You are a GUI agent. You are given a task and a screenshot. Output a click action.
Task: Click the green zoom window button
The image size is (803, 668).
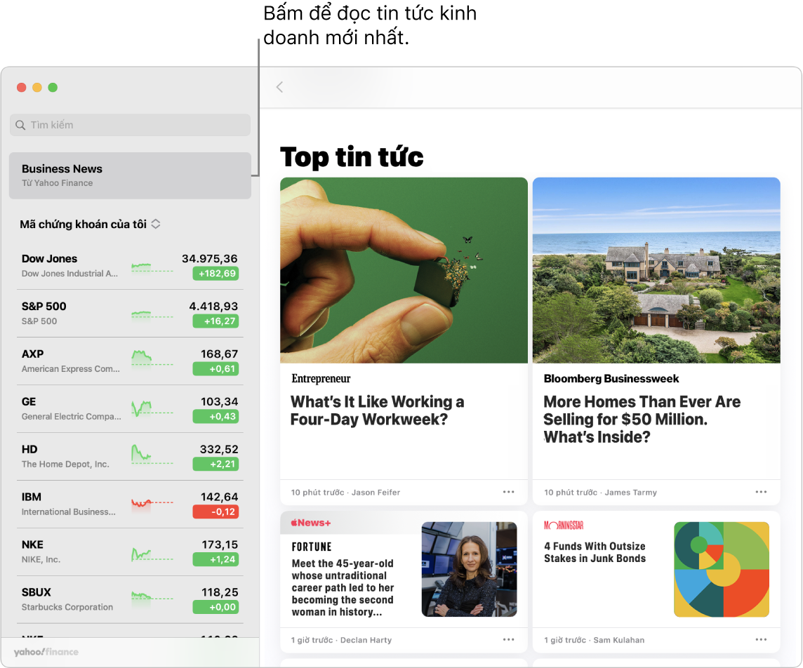click(x=53, y=88)
